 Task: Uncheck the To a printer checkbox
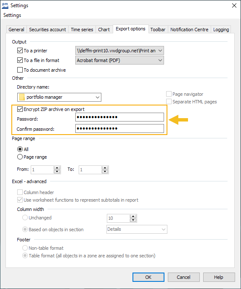(20, 51)
